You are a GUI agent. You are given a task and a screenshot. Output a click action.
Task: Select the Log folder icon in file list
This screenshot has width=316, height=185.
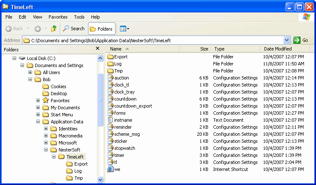click(110, 64)
